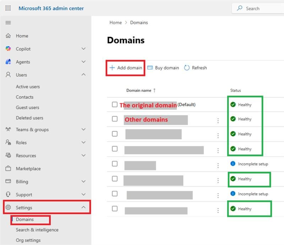Tick the checkbox in the last domain row
The image size is (284, 245).
(115, 208)
